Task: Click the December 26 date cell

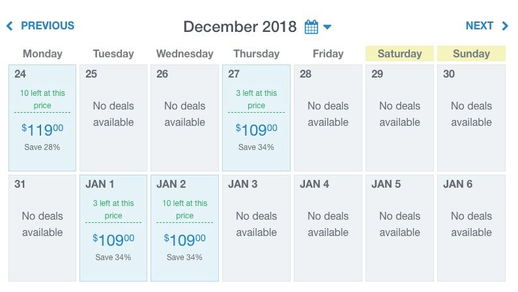Action: coord(185,118)
